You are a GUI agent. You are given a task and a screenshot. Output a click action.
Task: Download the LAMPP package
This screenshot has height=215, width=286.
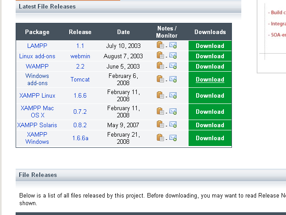tap(210, 46)
